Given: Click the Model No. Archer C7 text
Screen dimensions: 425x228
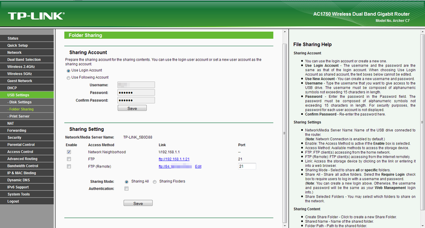Looking at the screenshot, I should (x=393, y=21).
